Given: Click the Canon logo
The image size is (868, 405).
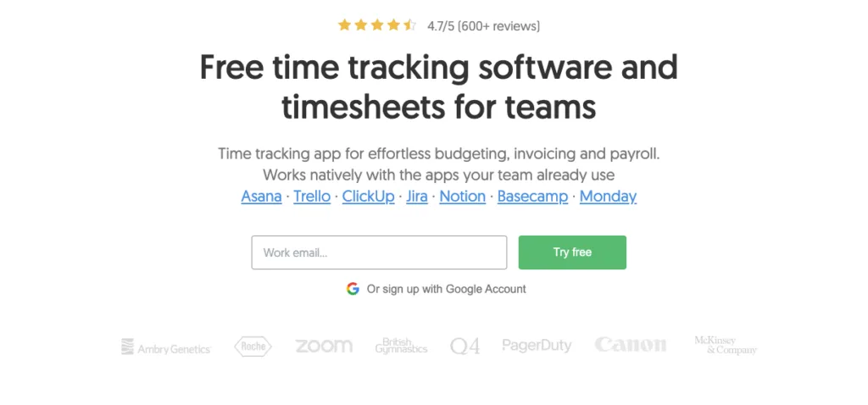Looking at the screenshot, I should pyautogui.click(x=631, y=345).
